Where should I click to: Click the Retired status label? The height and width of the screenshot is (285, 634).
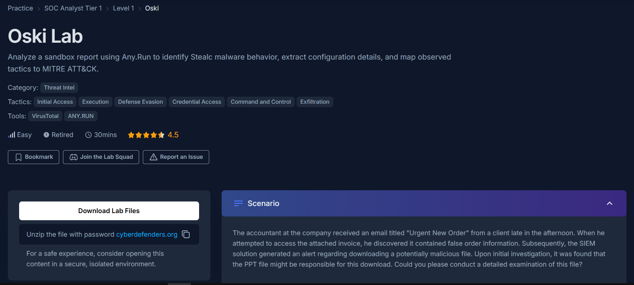coord(62,135)
